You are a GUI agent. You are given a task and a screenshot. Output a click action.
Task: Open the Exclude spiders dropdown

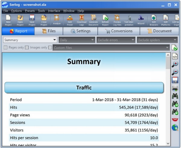coord(156,40)
